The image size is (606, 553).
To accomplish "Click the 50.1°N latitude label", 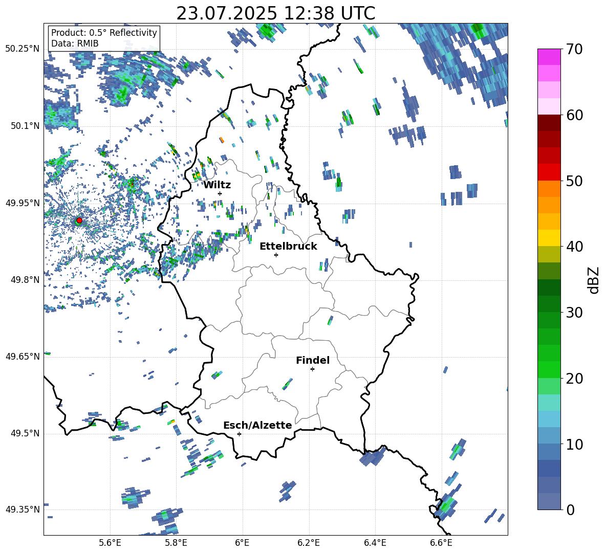I will tap(25, 126).
